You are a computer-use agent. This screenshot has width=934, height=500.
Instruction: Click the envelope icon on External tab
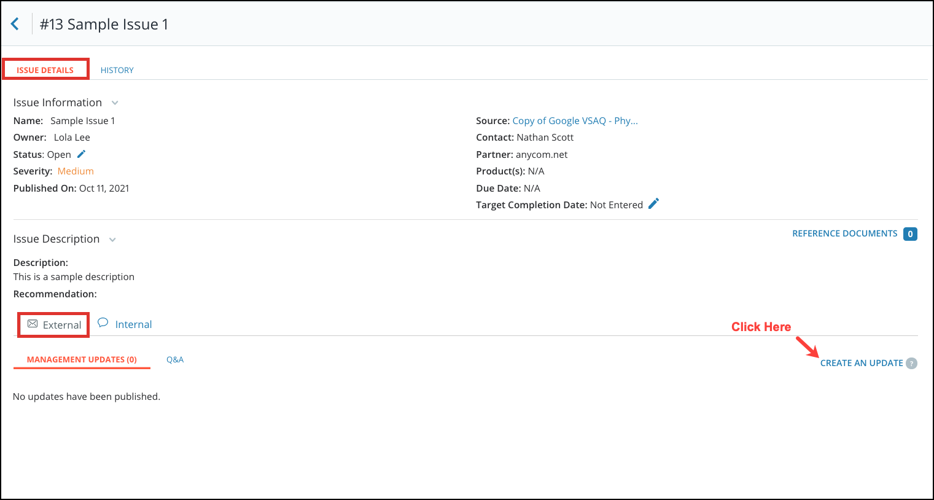33,324
